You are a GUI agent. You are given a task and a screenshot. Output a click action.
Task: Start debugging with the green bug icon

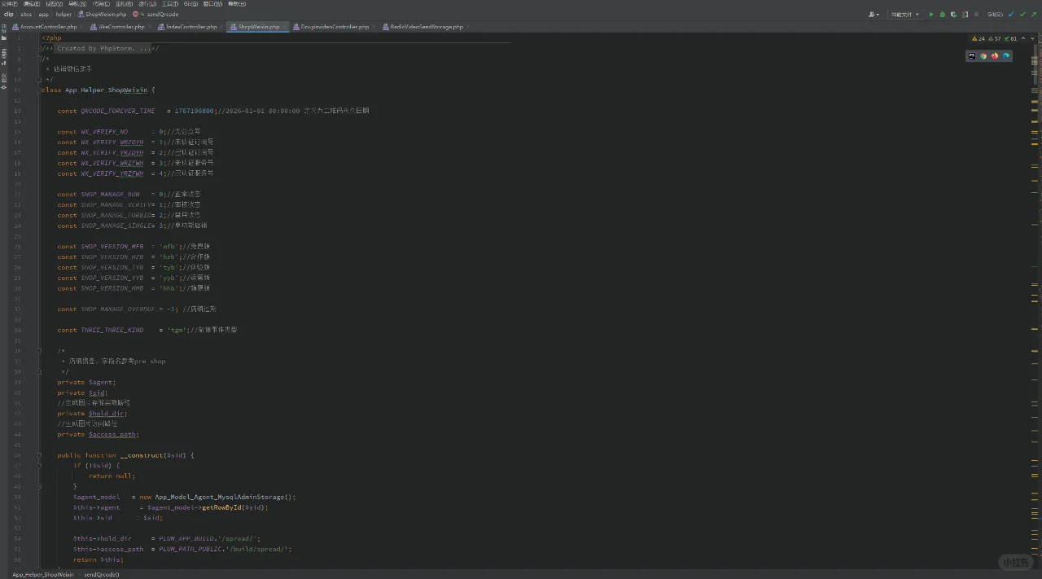click(943, 14)
